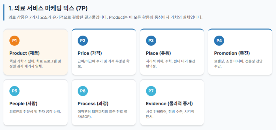
Task: Click the orange P1 circle badge
Action: click(14, 41)
